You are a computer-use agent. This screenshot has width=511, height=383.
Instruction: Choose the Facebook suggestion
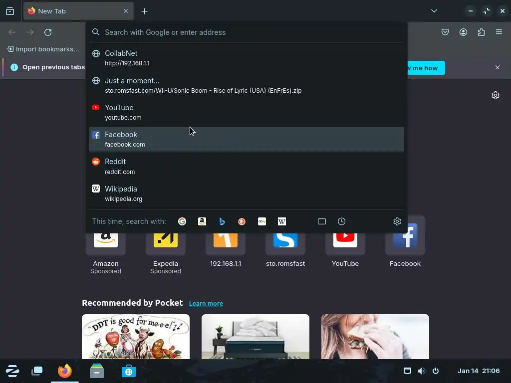click(247, 140)
